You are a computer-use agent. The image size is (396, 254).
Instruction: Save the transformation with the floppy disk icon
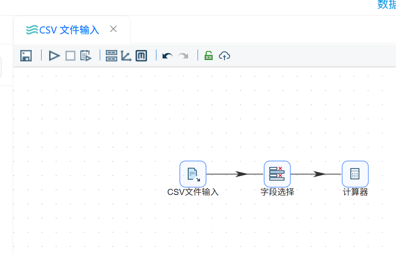click(26, 56)
